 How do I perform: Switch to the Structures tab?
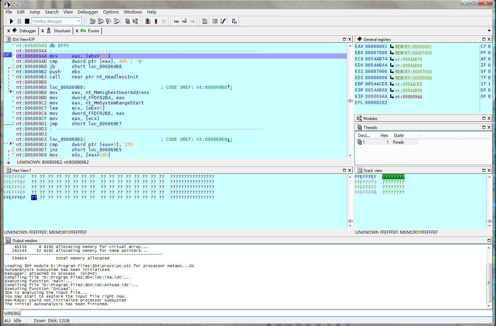(62, 31)
